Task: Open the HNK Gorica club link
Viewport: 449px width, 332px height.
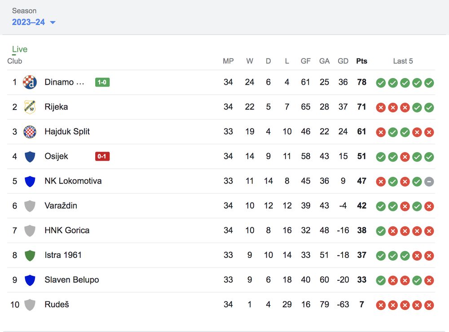Action: pos(67,230)
